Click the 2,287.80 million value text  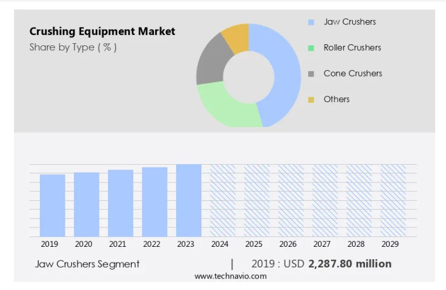click(349, 264)
